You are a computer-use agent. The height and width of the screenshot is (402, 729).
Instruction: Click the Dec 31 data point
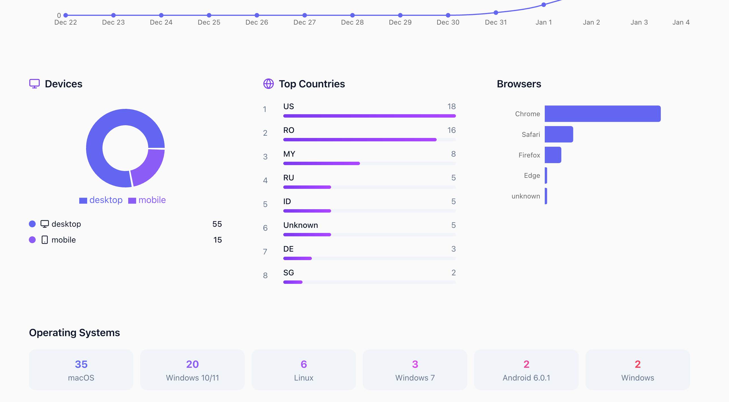coord(496,13)
